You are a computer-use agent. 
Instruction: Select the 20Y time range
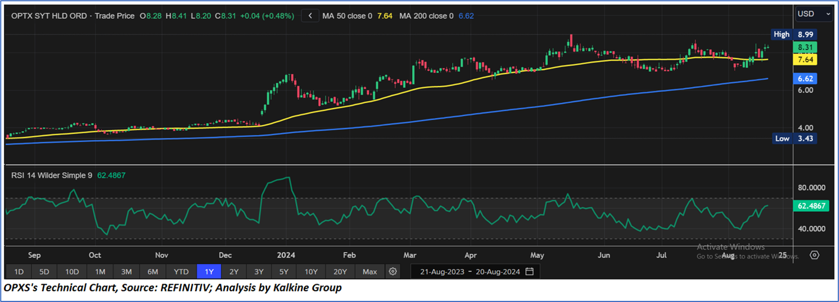(340, 271)
